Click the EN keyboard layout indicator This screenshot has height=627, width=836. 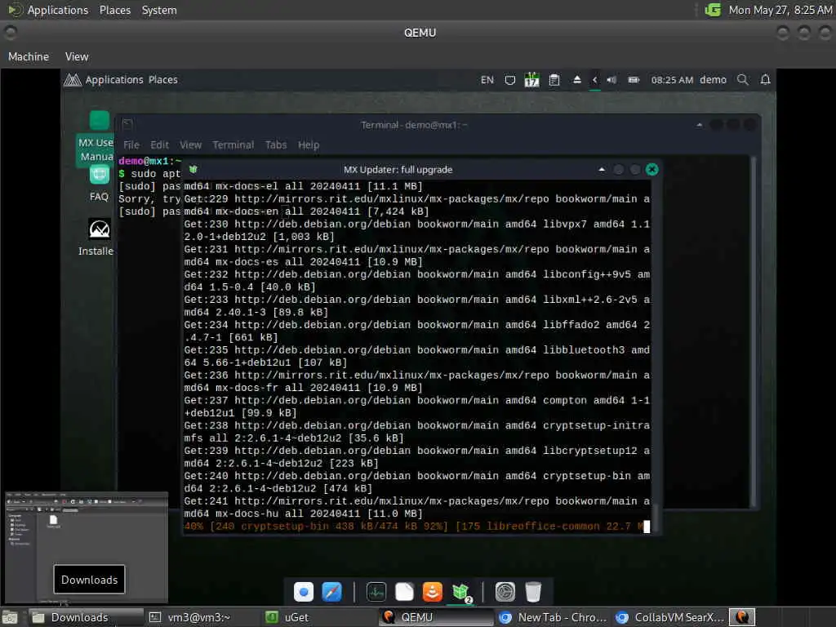[x=487, y=80]
